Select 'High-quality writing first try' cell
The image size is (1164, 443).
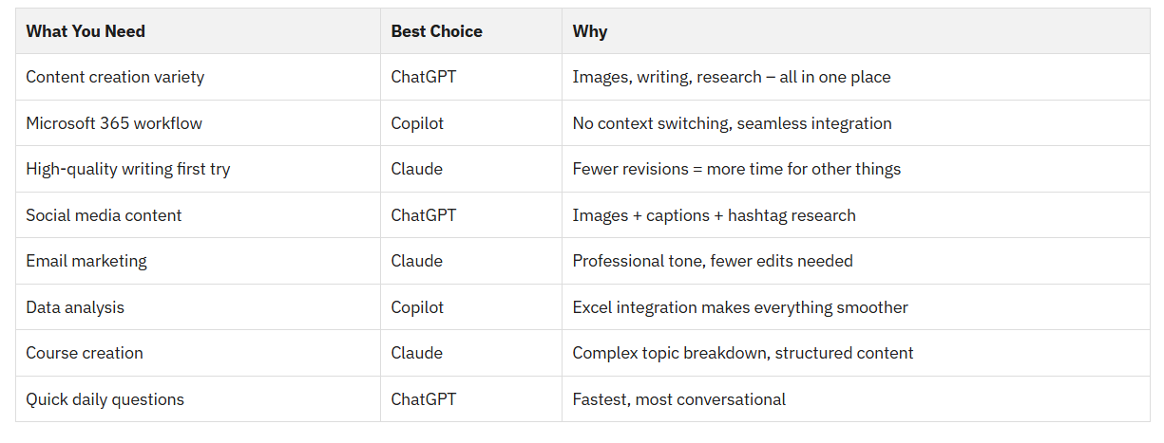click(x=198, y=169)
